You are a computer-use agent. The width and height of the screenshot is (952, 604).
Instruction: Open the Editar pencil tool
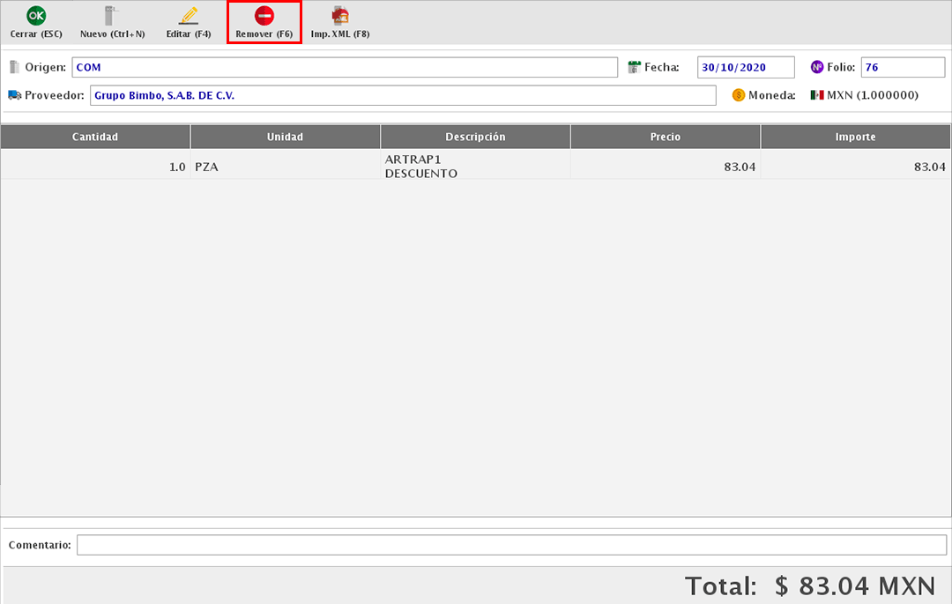coord(188,16)
